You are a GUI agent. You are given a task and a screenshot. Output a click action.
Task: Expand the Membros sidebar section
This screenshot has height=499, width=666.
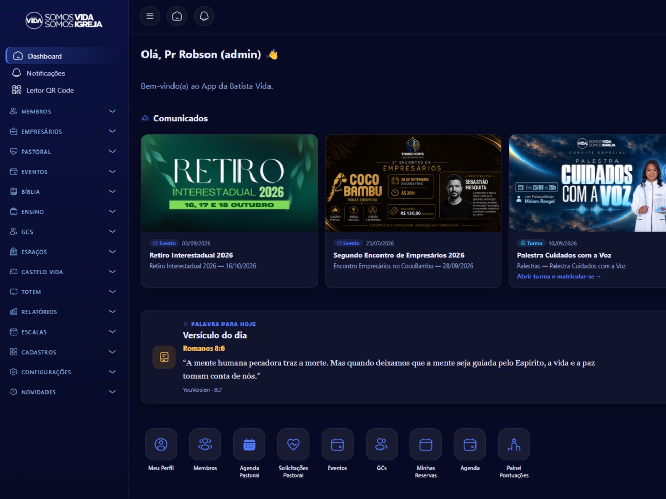click(x=63, y=111)
